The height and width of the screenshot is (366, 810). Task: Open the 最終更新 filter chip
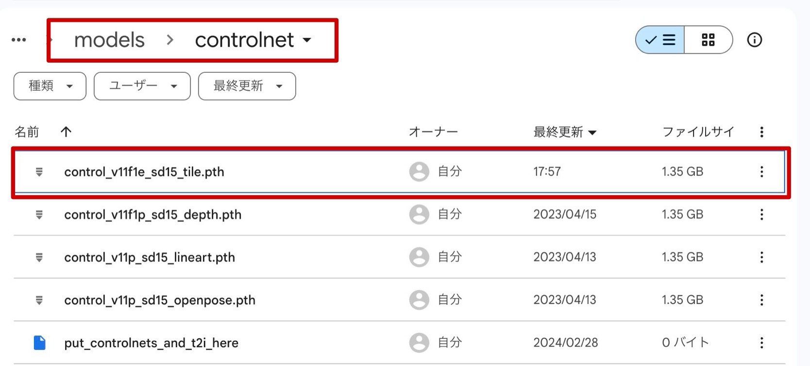246,86
